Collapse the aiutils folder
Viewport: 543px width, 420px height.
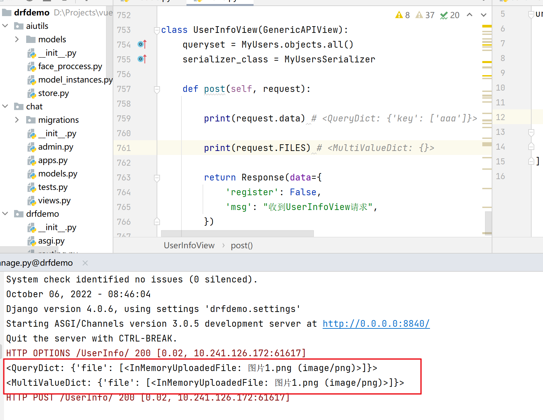5,26
